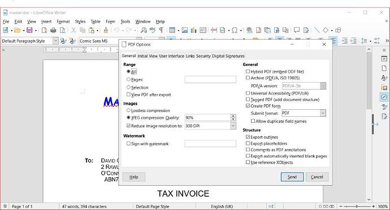The image size is (390, 210).
Task: Click the Decrease Indent icon
Action: tap(353, 41)
